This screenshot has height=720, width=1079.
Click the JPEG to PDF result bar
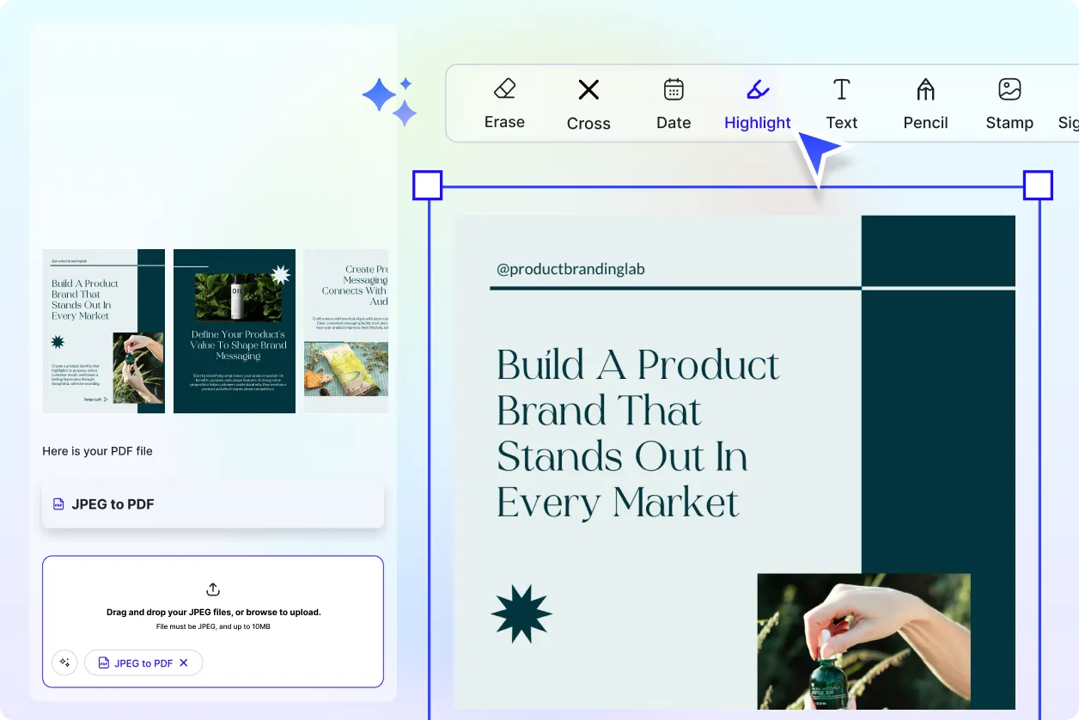coord(213,503)
